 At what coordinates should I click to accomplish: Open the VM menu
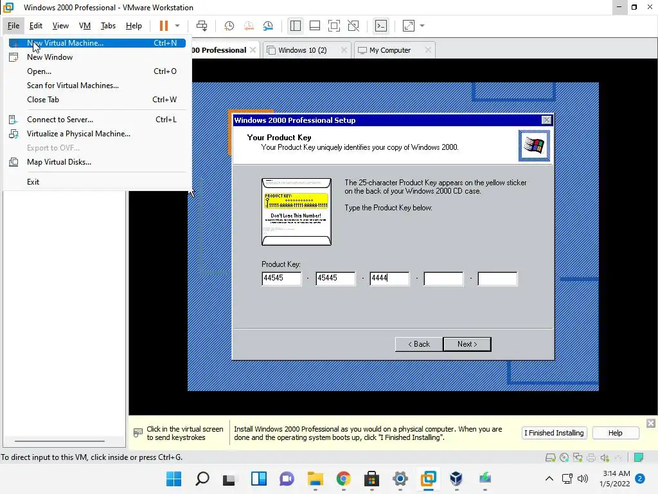tap(85, 26)
